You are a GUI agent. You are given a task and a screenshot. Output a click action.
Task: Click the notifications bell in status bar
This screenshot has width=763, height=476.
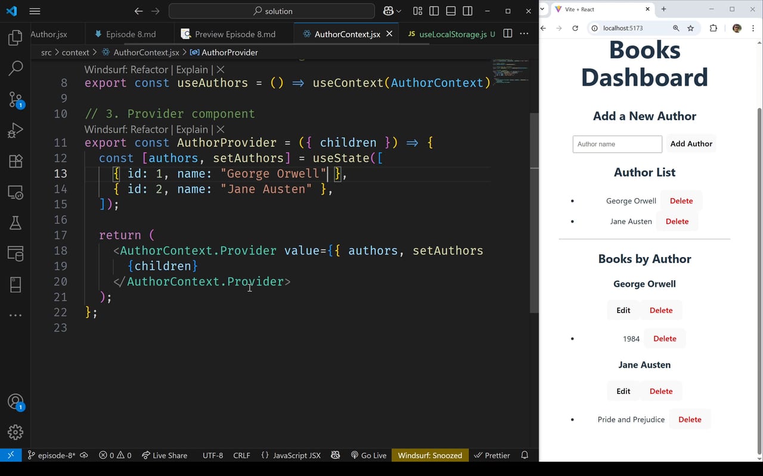tap(525, 455)
